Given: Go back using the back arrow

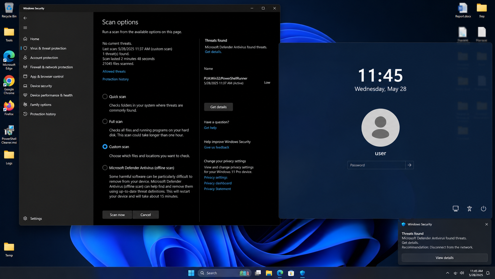Looking at the screenshot, I should [x=25, y=18].
